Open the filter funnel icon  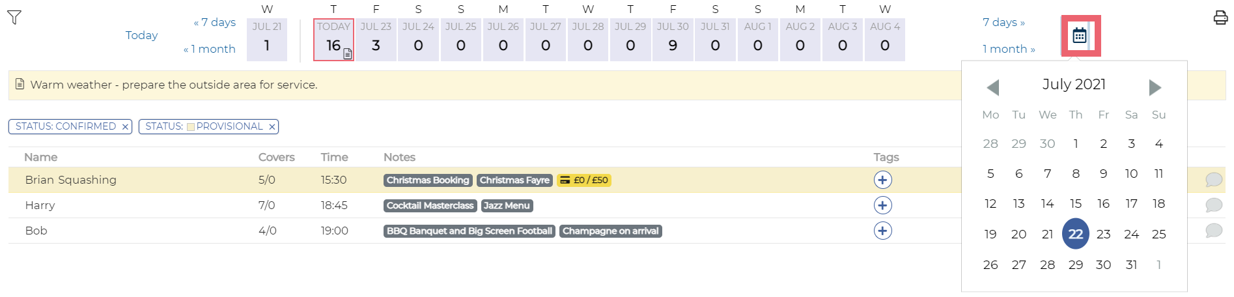[x=14, y=18]
